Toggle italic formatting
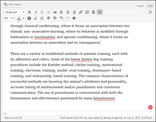 click(36, 12)
